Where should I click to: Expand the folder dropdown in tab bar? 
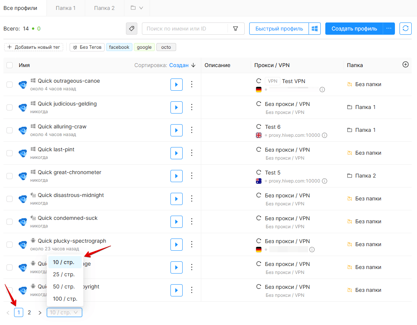tap(137, 8)
